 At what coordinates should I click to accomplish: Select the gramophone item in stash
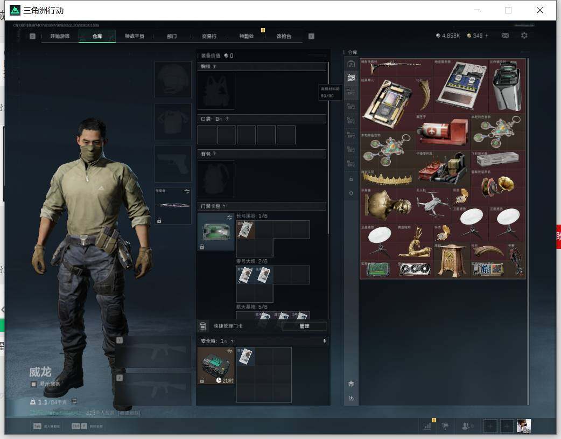point(498,187)
